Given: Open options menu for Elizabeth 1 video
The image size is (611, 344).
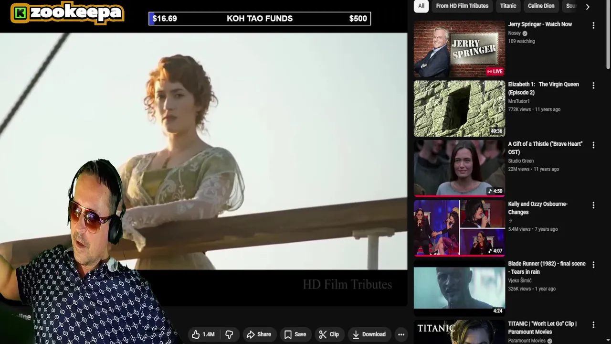Looking at the screenshot, I should (x=593, y=86).
